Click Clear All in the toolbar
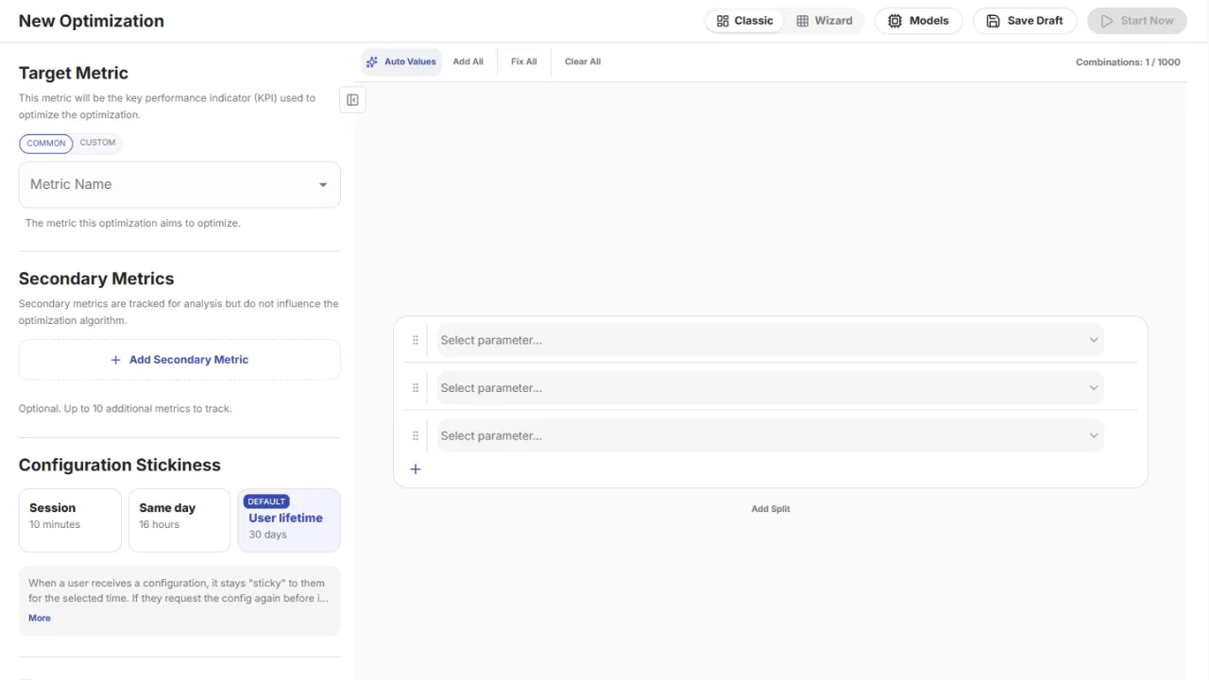This screenshot has height=680, width=1209. tap(583, 62)
